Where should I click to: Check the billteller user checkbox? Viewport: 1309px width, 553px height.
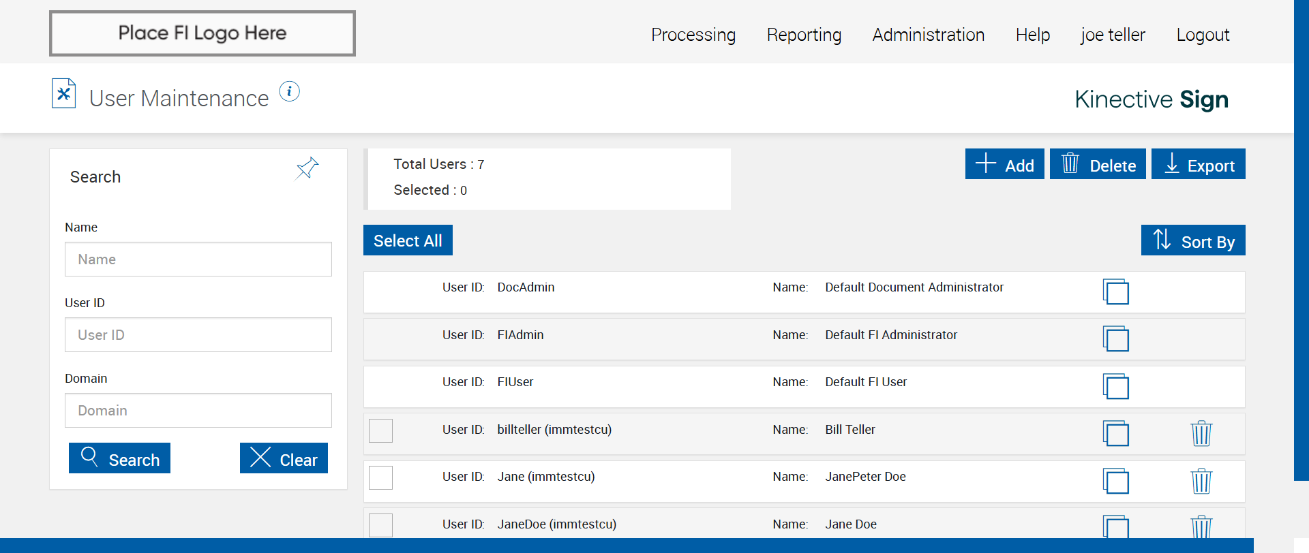[x=380, y=430]
